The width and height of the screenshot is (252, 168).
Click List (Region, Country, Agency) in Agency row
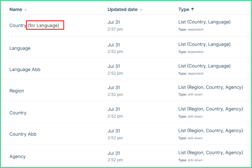(x=210, y=152)
